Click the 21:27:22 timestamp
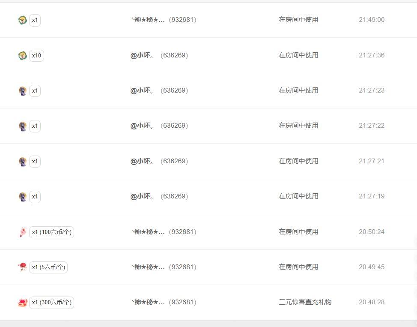This screenshot has width=417, height=327. (x=372, y=126)
